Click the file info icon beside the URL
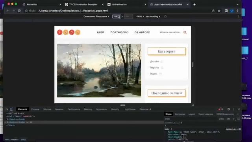 click(x=26, y=11)
